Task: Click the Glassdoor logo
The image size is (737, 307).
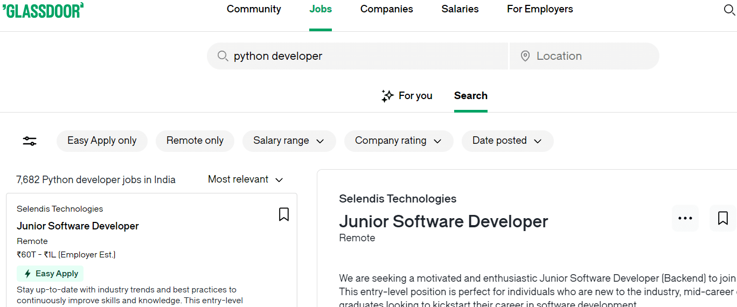Action: (x=43, y=10)
